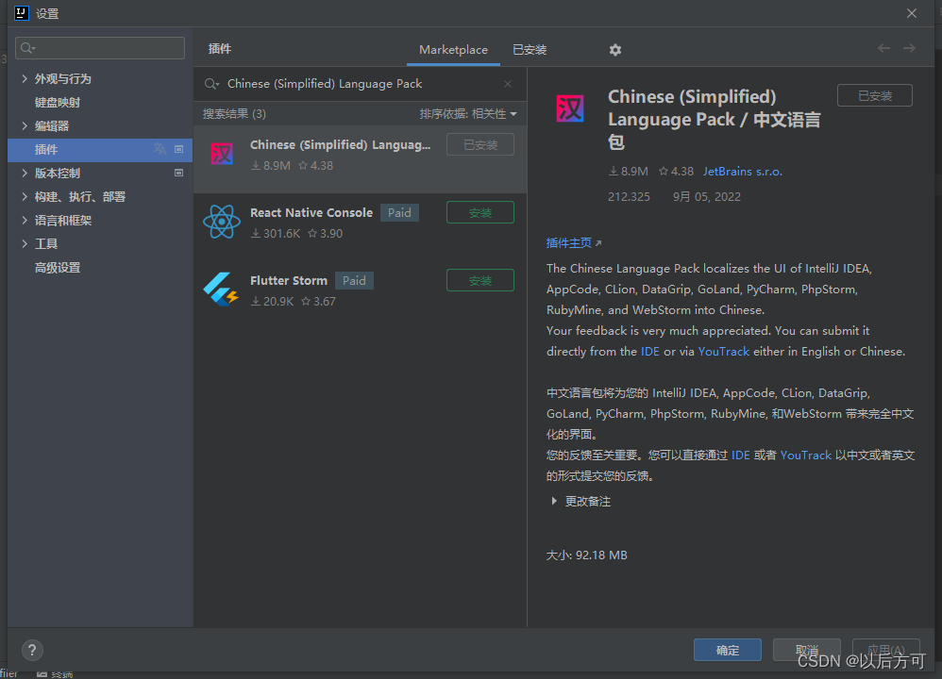The image size is (942, 679).
Task: Expand the 语言和框架 tree node
Action: pos(24,221)
